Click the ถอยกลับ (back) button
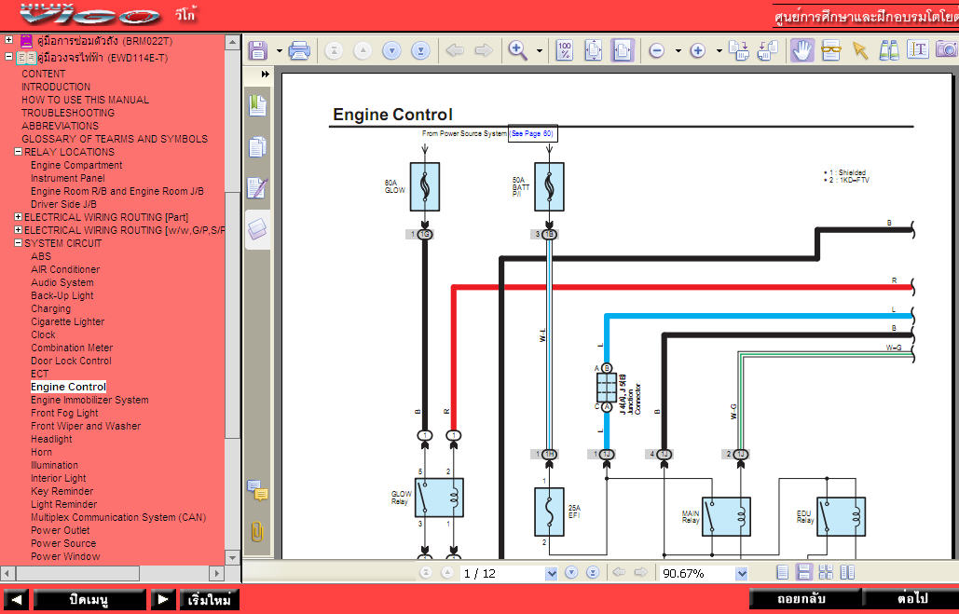This screenshot has height=614, width=959. click(805, 599)
